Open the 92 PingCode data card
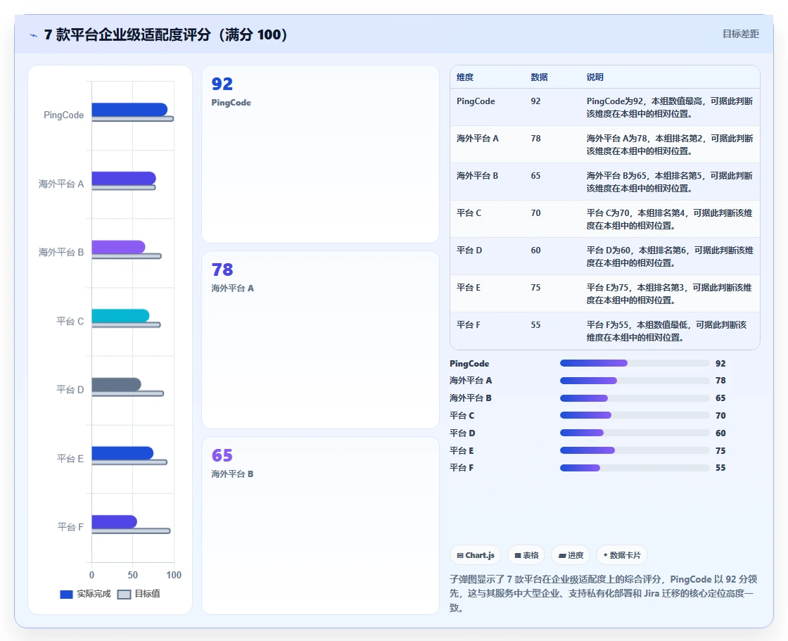Screen dimensions: 788x641 coord(321,154)
